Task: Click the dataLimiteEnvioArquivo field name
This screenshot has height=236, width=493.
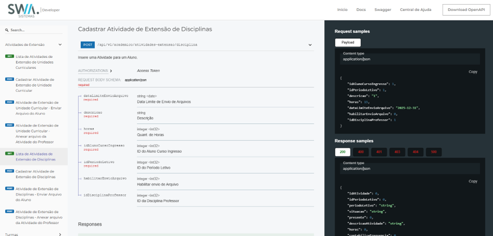Action: pyautogui.click(x=106, y=95)
